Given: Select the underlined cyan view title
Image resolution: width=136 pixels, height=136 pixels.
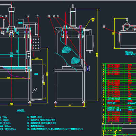Looking at the screenshot, I should click(21, 111).
